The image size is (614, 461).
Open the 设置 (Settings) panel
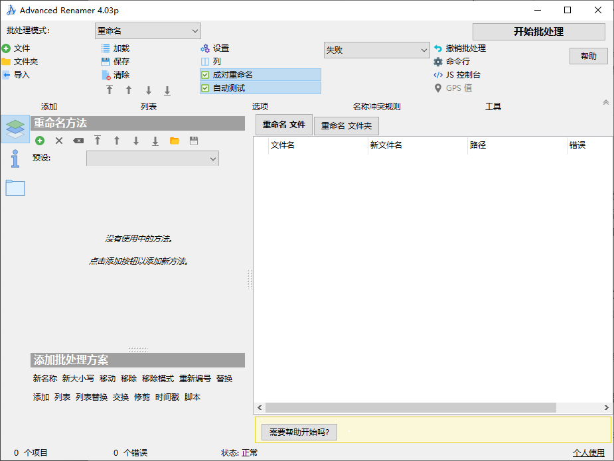pos(213,48)
